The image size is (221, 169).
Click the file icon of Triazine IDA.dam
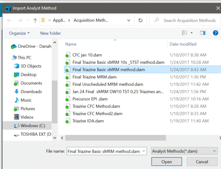(67, 121)
